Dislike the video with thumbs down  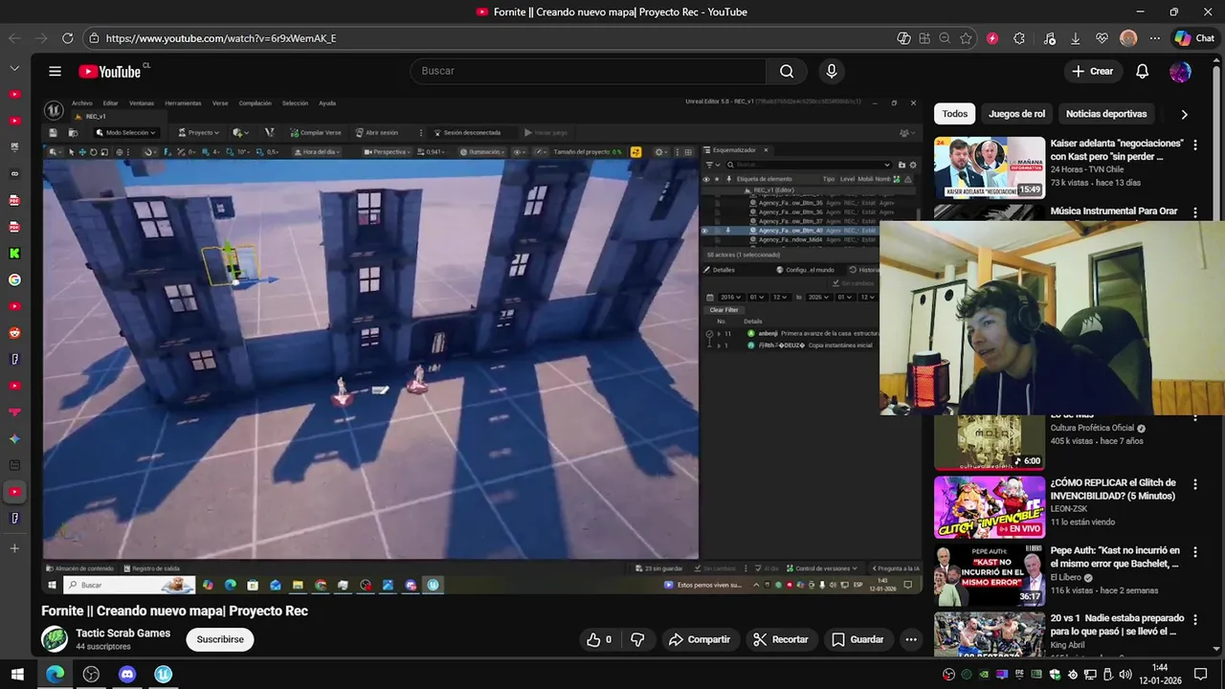tap(637, 639)
